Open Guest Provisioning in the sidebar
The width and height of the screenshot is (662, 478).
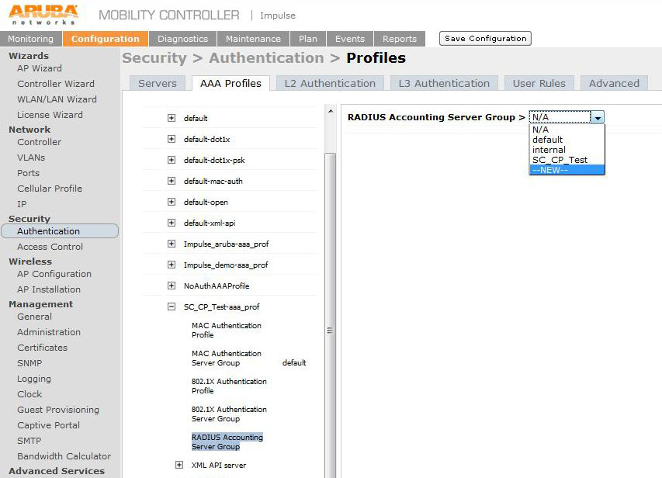[x=58, y=410]
